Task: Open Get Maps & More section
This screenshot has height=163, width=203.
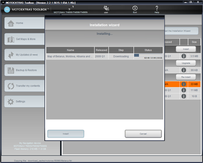Action: coord(25,39)
